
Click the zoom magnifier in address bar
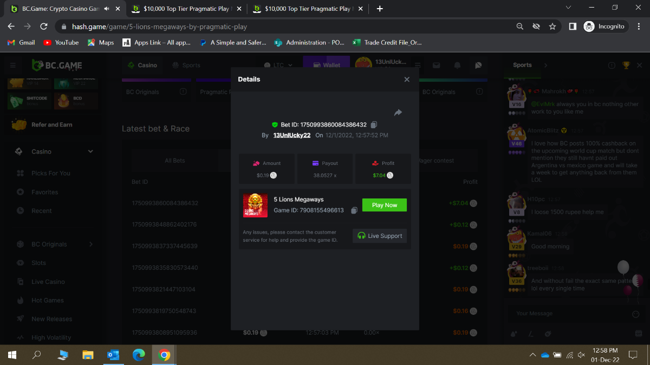point(520,26)
